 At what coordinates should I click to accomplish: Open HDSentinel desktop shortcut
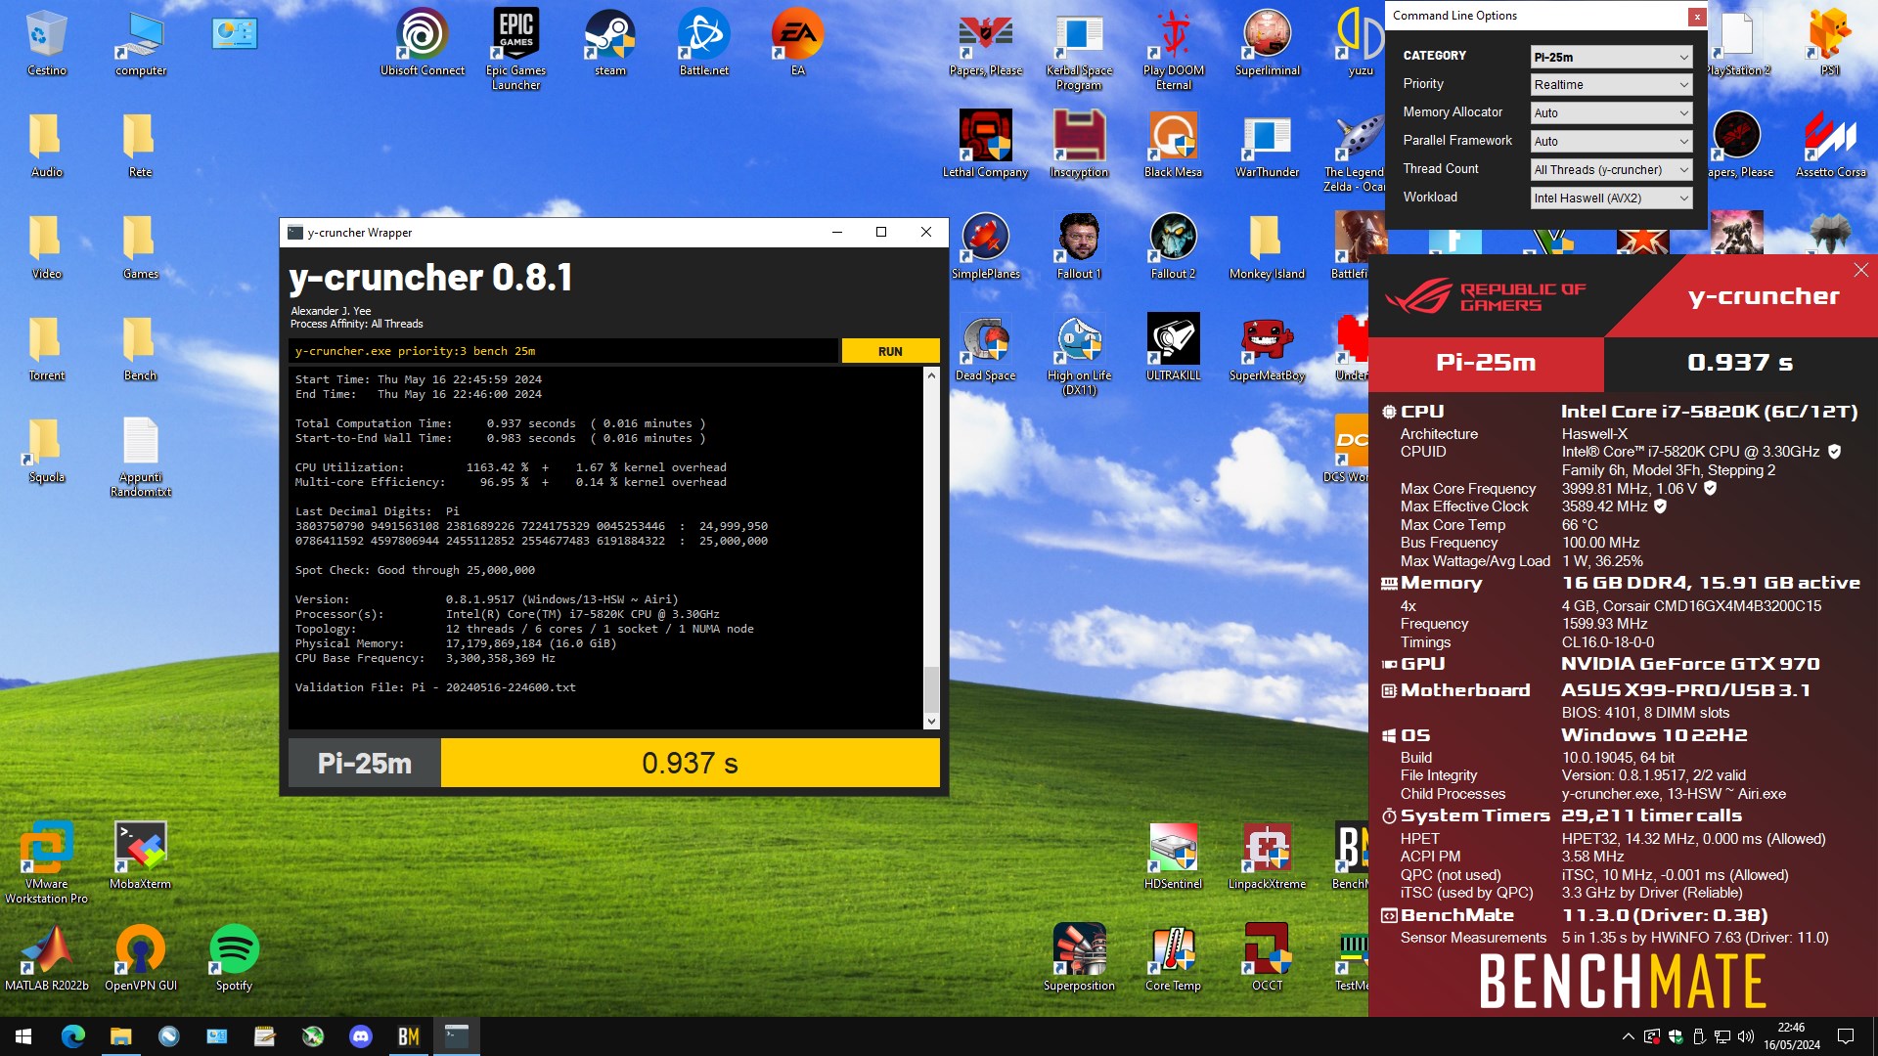pos(1173,857)
